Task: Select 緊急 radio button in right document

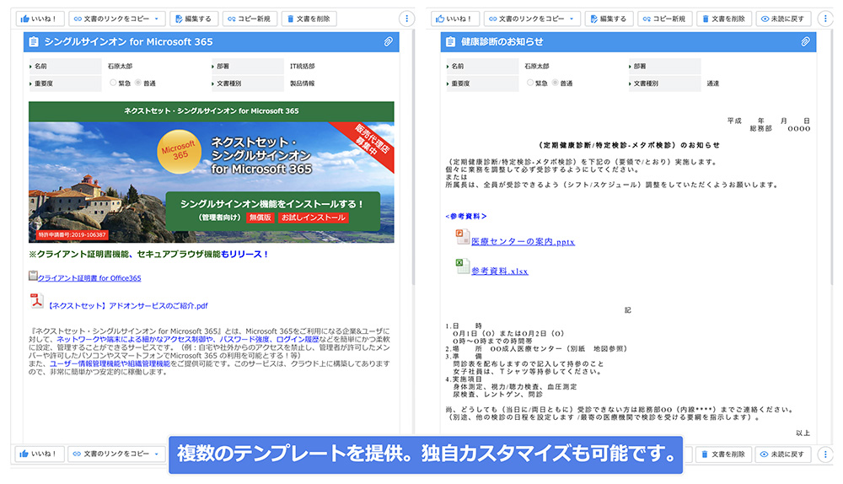Action: click(x=530, y=83)
